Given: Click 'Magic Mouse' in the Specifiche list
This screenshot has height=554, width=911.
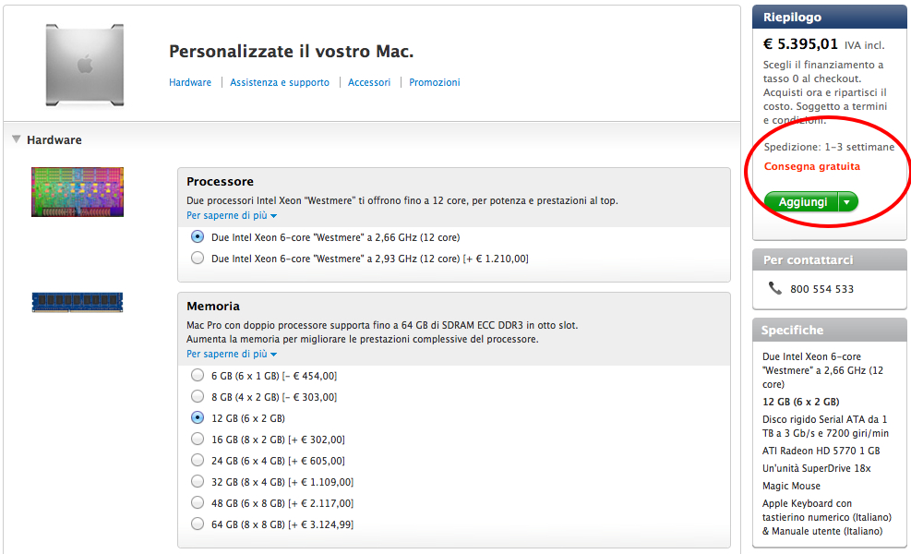Looking at the screenshot, I should click(x=791, y=486).
